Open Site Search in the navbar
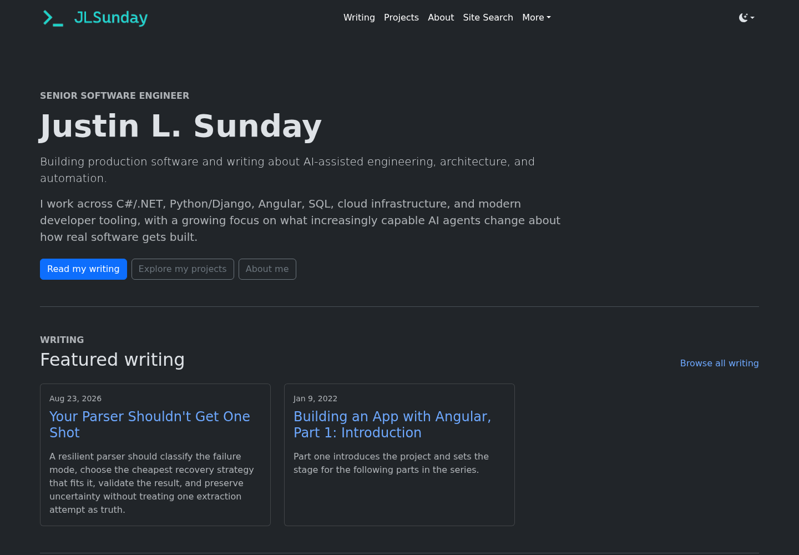This screenshot has width=799, height=555. 488,18
